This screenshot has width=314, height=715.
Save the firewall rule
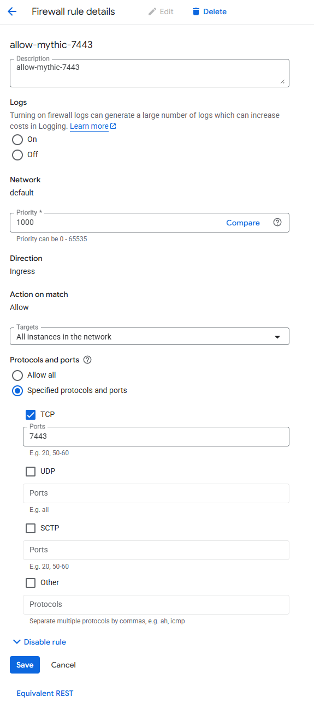(x=25, y=665)
